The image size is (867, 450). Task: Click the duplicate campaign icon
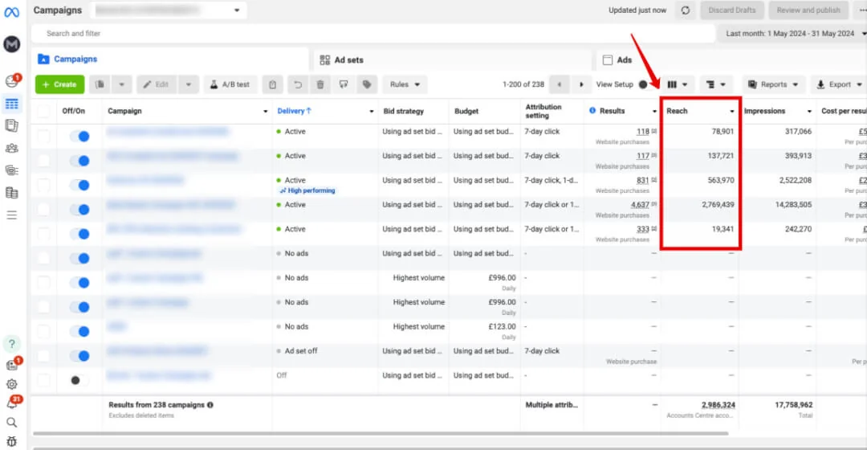100,84
